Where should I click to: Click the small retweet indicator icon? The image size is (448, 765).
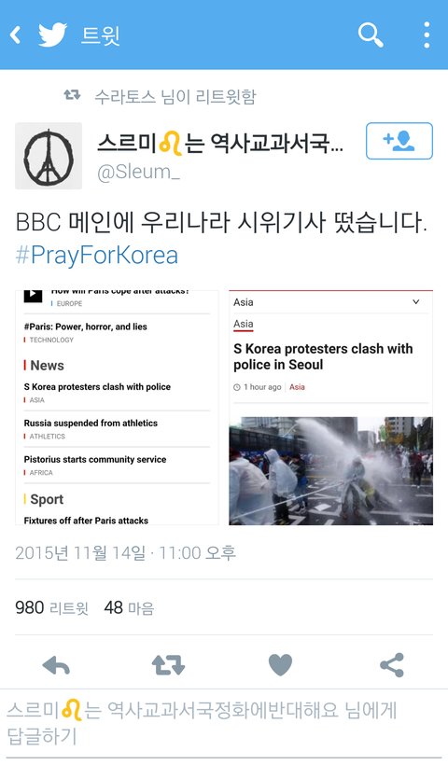[72, 94]
